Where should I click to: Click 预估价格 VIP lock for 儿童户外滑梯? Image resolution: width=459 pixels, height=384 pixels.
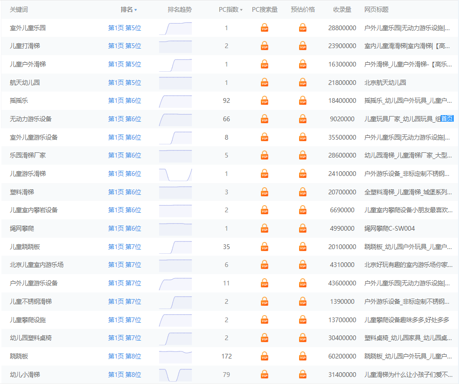pos(303,64)
